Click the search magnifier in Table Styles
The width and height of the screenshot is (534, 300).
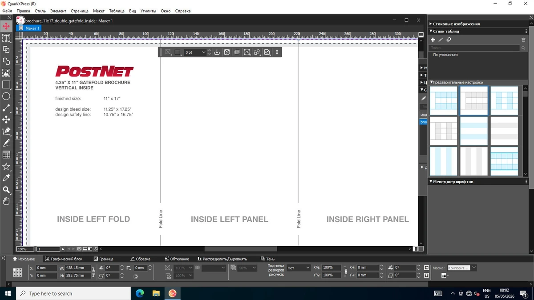click(x=523, y=48)
